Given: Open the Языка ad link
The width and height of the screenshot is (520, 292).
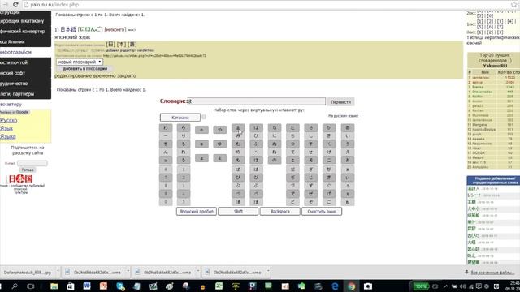Looking at the screenshot, I should click(x=8, y=136).
